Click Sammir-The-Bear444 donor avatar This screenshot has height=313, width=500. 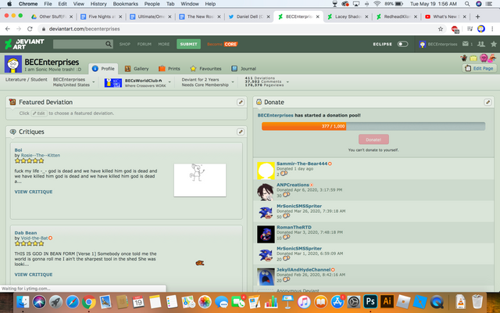pos(266,171)
